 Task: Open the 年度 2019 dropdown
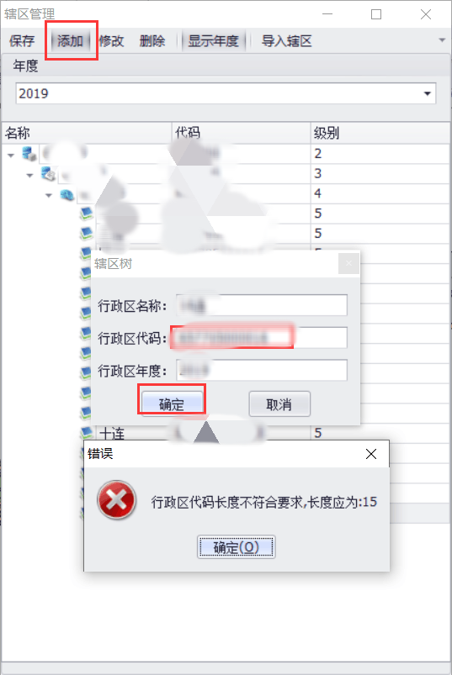pyautogui.click(x=427, y=93)
